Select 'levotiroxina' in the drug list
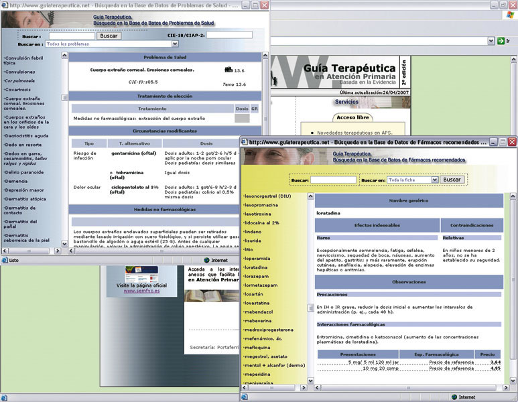Image resolution: width=518 pixels, height=402 pixels. [x=257, y=214]
